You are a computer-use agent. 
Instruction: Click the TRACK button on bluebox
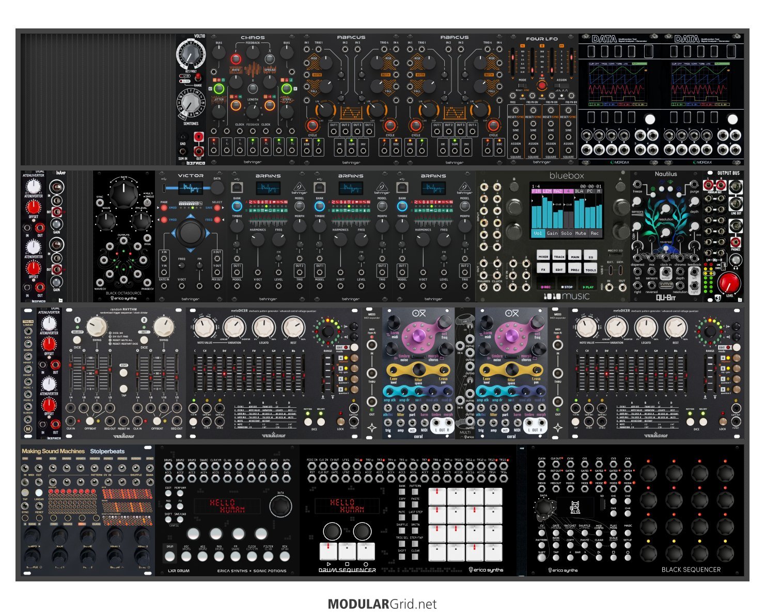tap(559, 255)
